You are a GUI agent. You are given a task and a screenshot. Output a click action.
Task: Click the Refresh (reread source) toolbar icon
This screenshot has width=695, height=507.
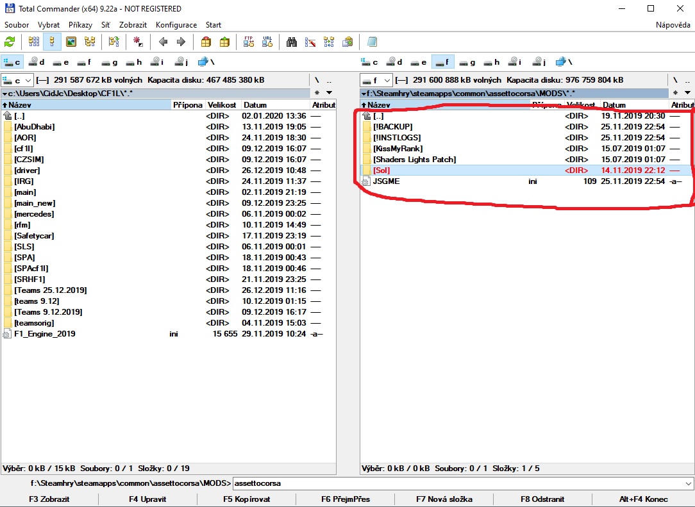tap(10, 42)
